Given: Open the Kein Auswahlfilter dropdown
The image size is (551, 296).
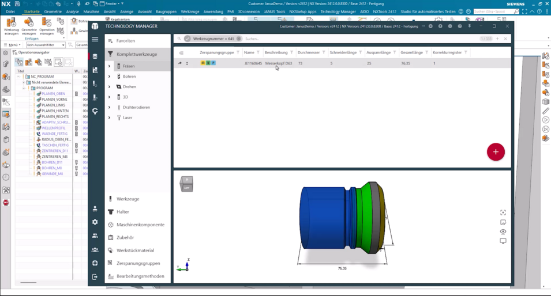Looking at the screenshot, I should [46, 45].
